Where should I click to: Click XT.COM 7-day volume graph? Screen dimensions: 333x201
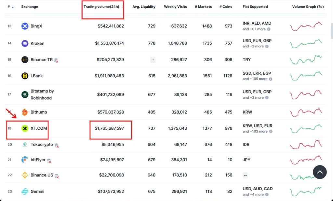[x=306, y=128]
